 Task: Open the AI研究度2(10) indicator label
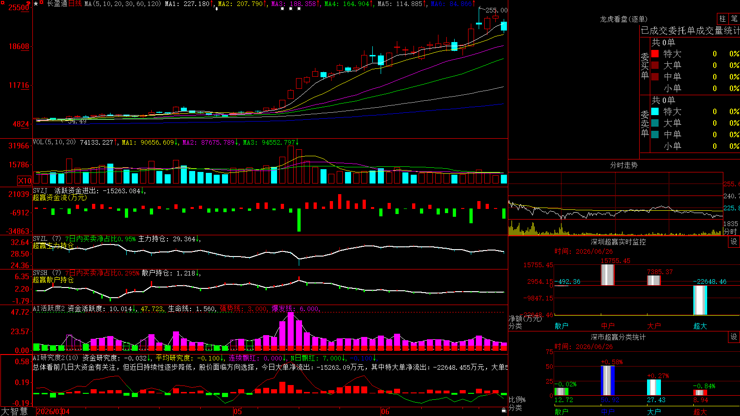coord(55,358)
